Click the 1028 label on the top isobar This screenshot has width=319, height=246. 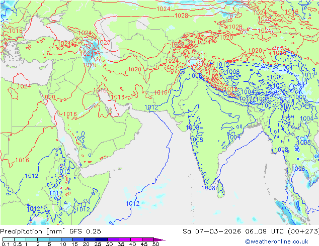(x=181, y=16)
